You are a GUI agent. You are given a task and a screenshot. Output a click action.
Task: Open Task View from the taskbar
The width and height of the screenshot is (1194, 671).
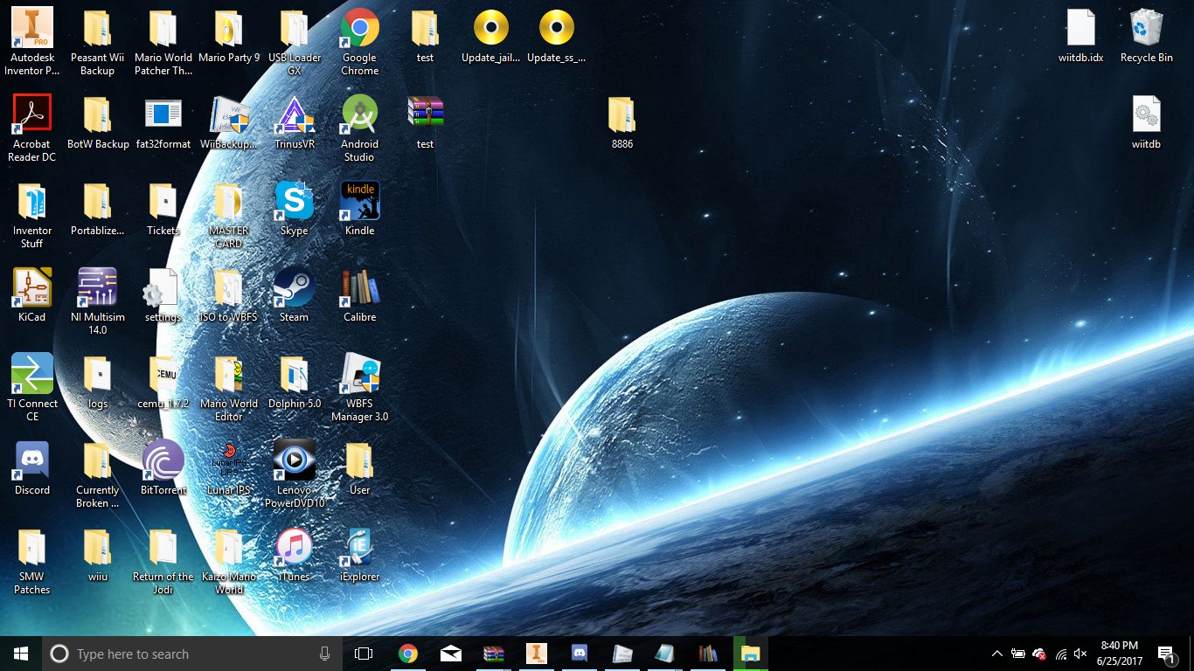coord(364,654)
